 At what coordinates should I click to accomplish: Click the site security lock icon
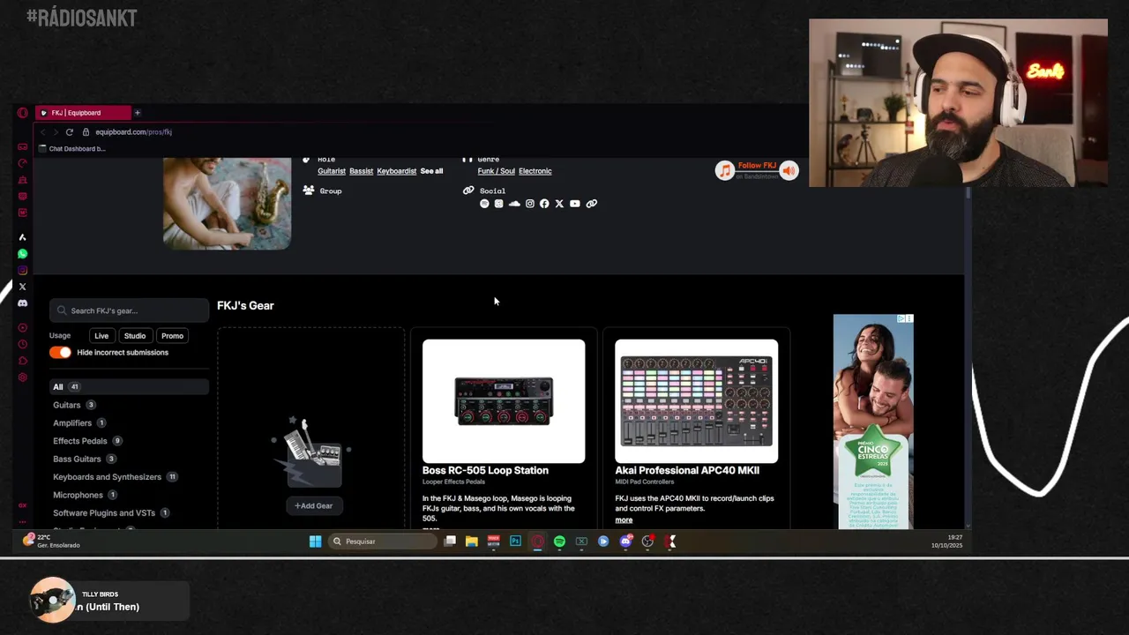coord(86,132)
